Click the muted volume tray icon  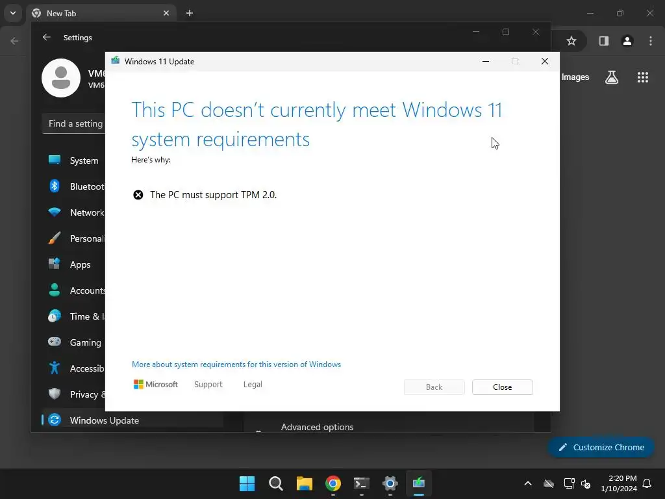(x=586, y=483)
